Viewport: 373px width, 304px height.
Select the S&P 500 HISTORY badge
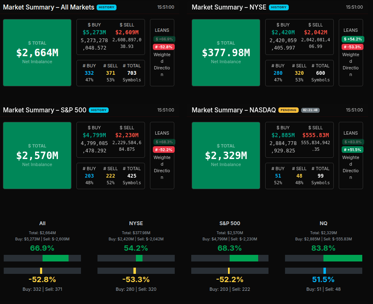[x=99, y=110]
